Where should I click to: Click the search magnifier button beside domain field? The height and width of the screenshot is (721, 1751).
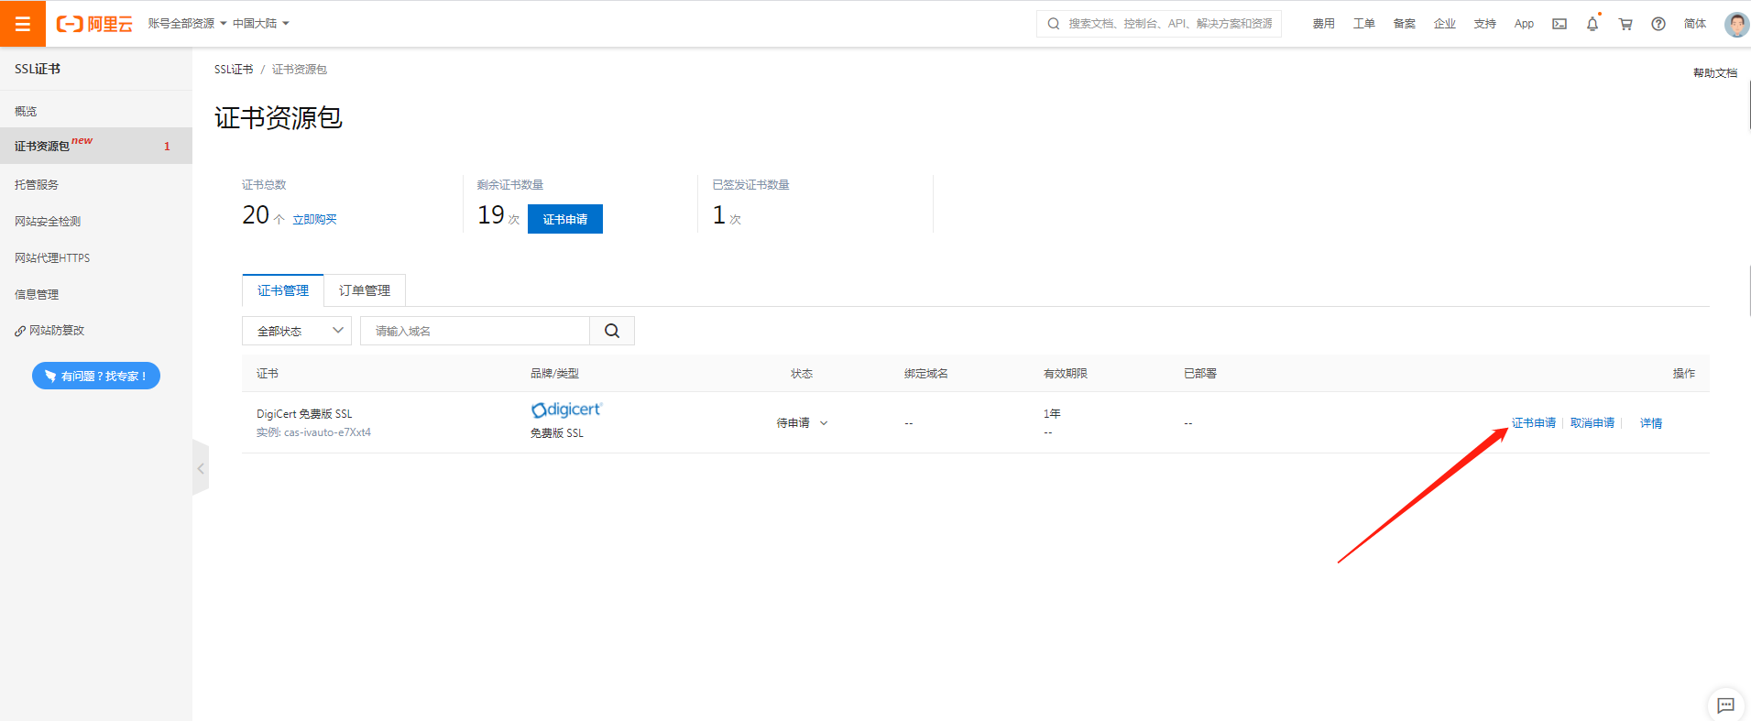[612, 331]
